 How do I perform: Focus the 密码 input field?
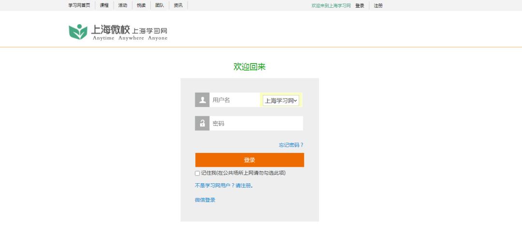[x=256, y=123]
